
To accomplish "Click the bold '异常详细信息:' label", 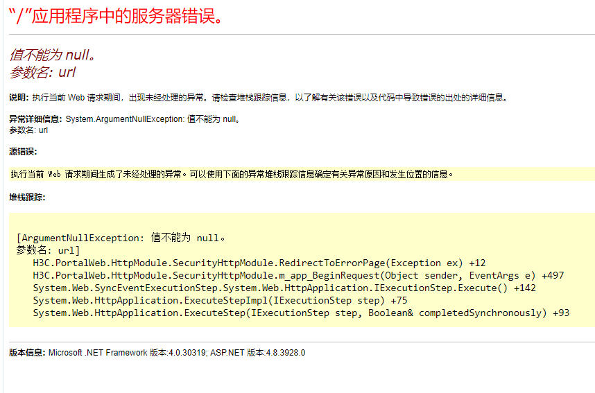I will click(x=36, y=119).
